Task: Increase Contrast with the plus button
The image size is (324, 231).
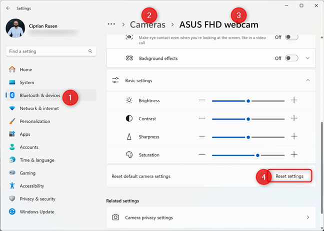Action: pos(294,118)
